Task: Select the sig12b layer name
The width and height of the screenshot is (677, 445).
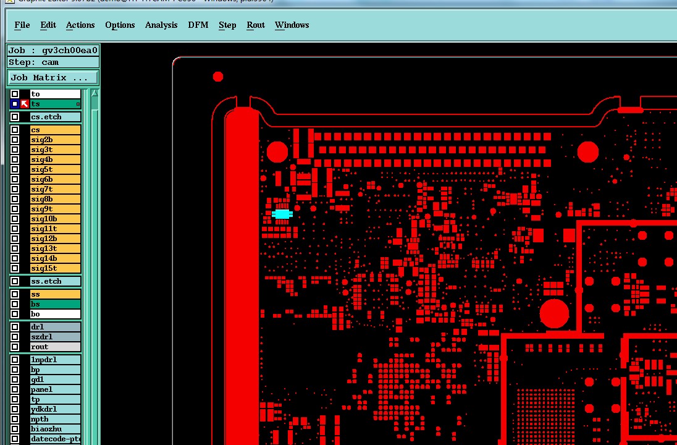Action: click(x=55, y=239)
